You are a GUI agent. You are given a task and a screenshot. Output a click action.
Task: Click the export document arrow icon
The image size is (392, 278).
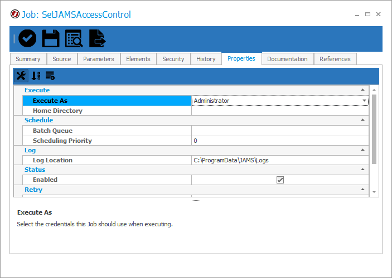[98, 38]
